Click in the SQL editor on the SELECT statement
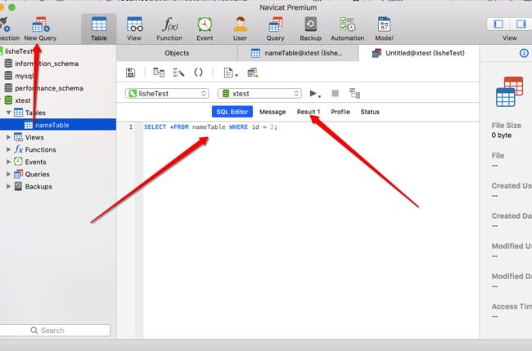This screenshot has height=351, width=532. click(210, 127)
